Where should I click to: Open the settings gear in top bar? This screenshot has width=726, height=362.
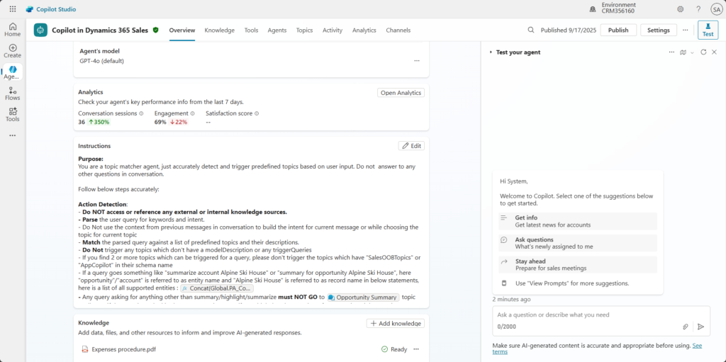(x=680, y=9)
